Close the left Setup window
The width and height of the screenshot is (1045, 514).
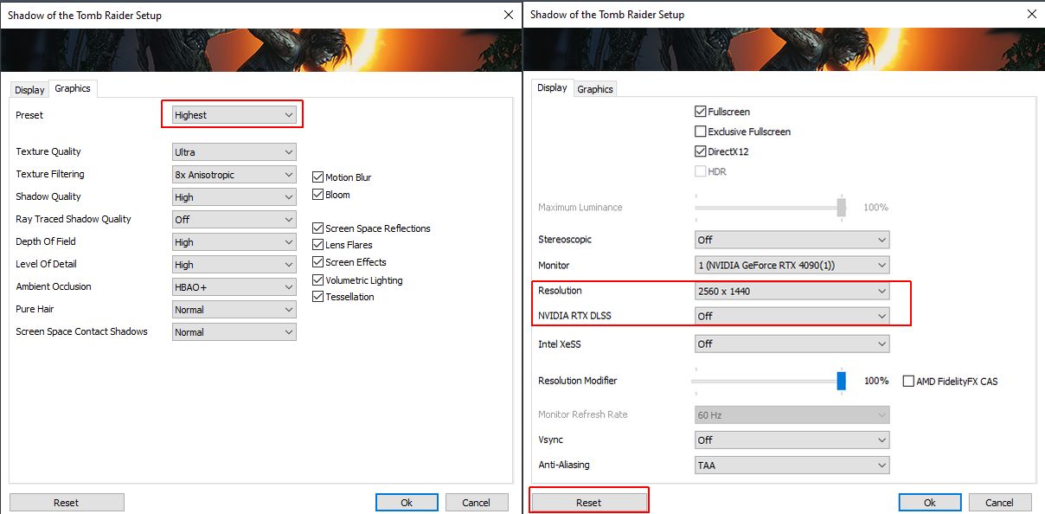[x=507, y=15]
